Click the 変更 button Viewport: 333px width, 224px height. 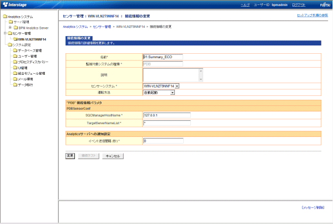point(70,156)
